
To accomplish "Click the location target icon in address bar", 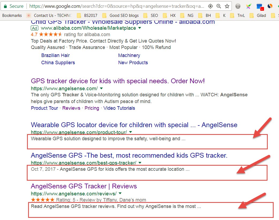I will point(210,6).
